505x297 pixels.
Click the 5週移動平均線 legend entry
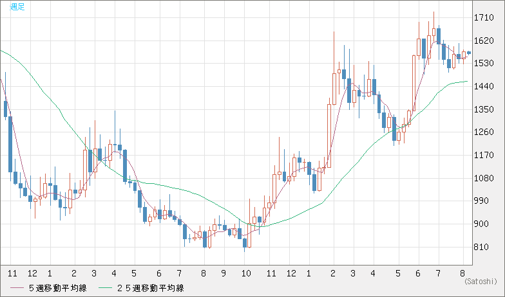(x=48, y=288)
